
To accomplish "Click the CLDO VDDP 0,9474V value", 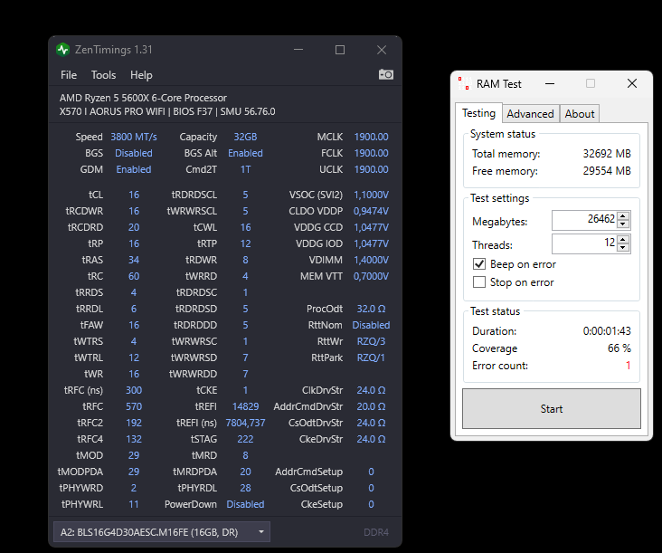I will (371, 211).
